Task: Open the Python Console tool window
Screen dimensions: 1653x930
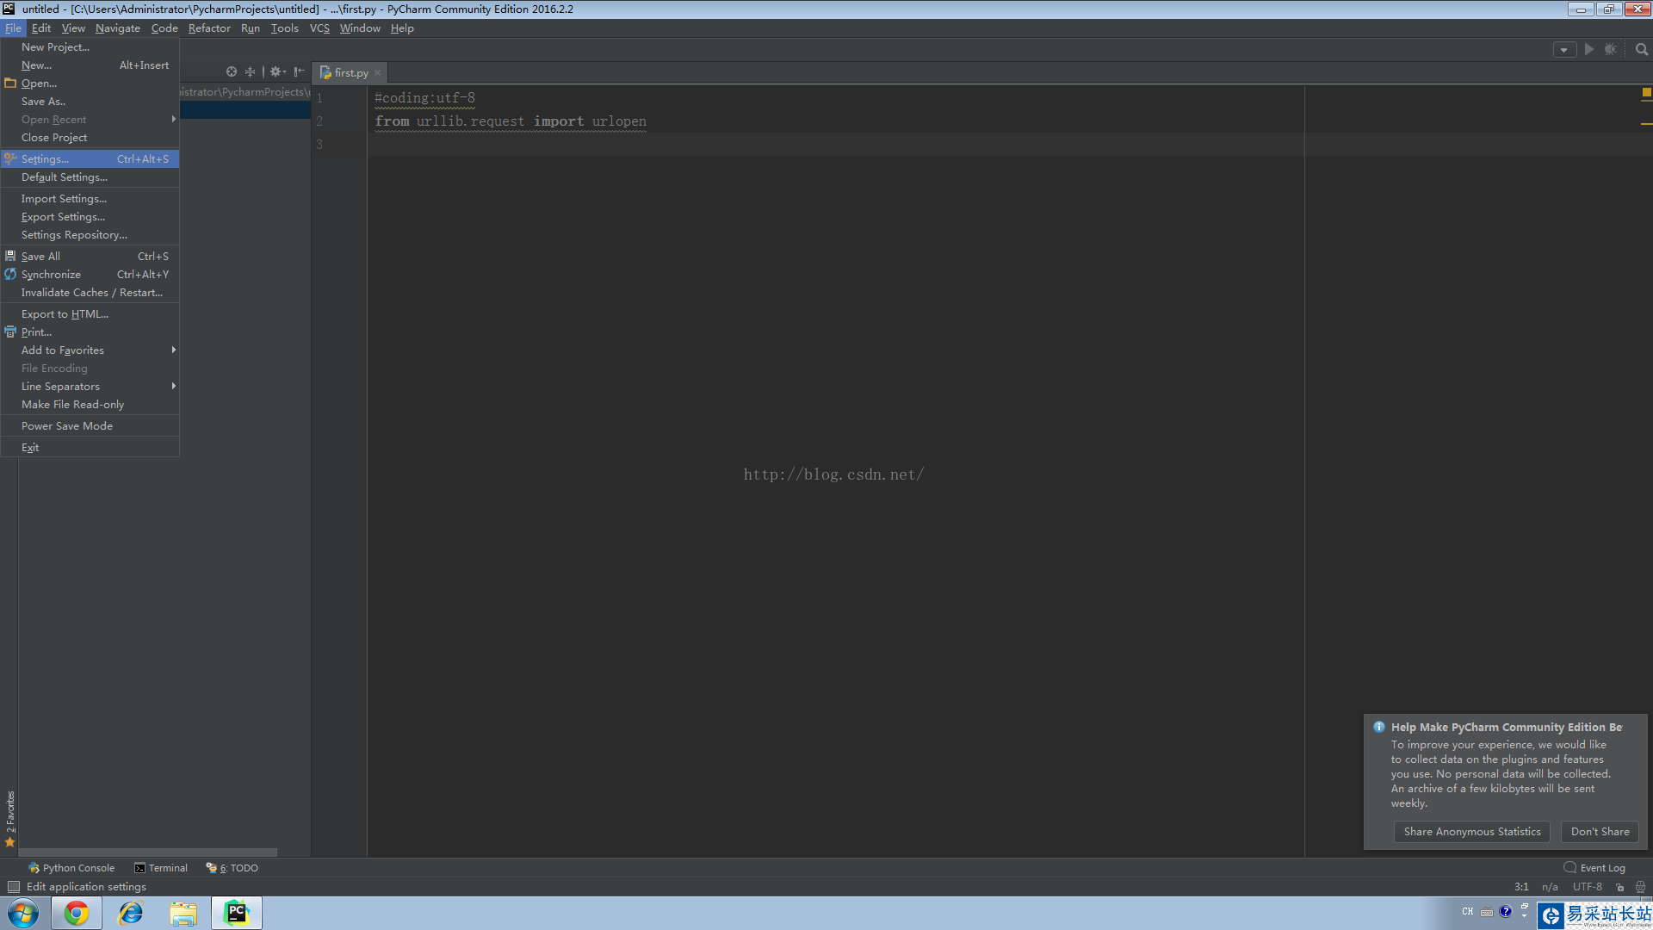Action: tap(71, 868)
